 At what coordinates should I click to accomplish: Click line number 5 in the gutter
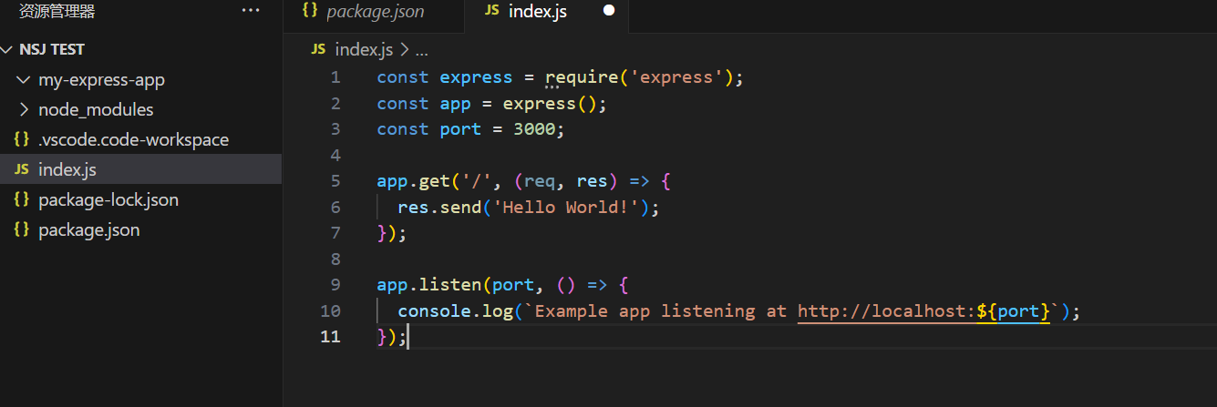(335, 180)
